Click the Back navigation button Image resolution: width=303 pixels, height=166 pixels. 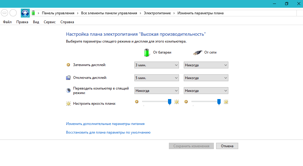(x=4, y=13)
